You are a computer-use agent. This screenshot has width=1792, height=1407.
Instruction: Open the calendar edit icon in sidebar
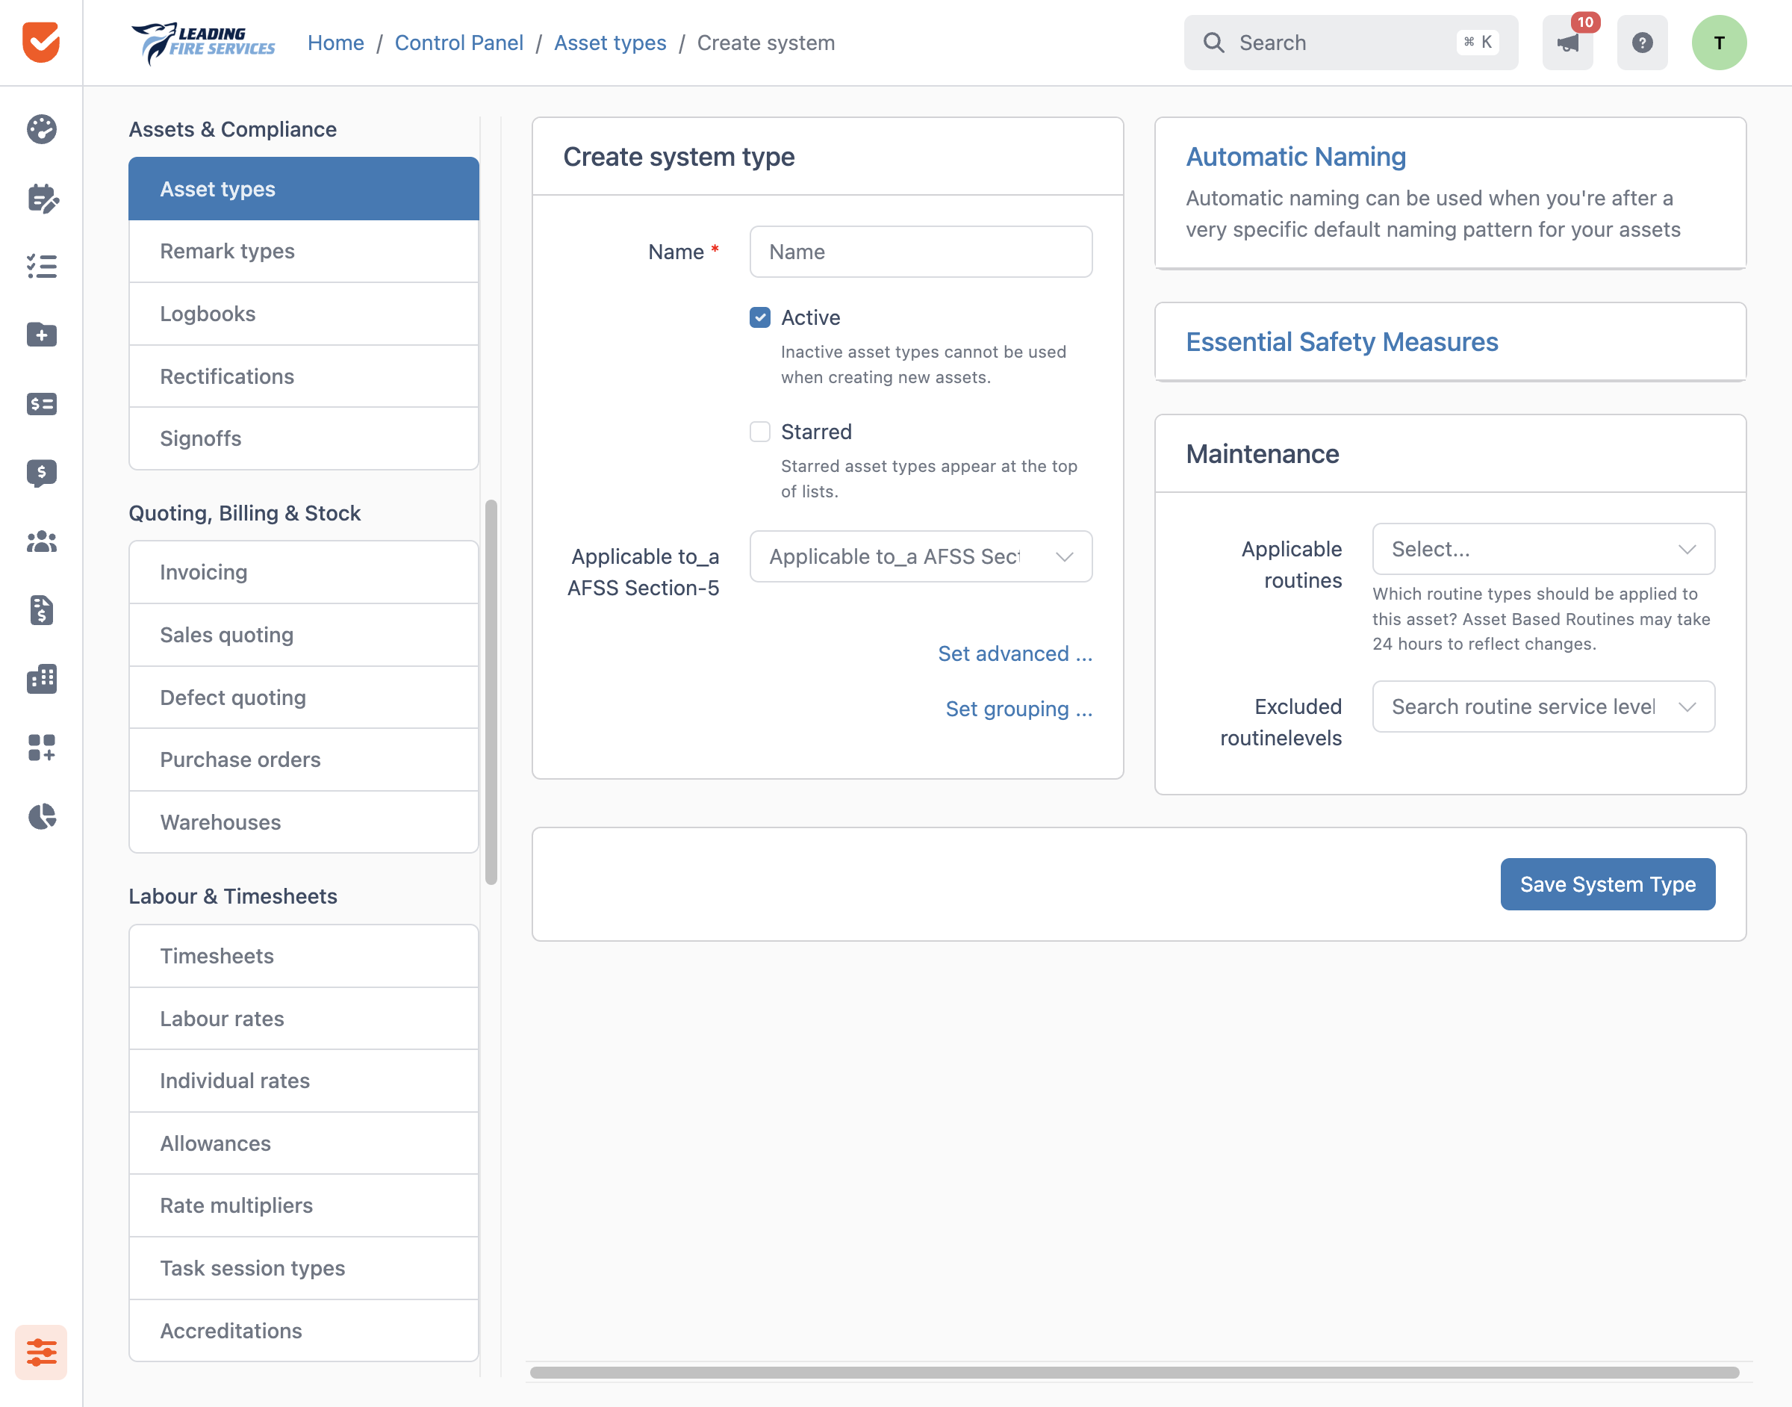(41, 199)
